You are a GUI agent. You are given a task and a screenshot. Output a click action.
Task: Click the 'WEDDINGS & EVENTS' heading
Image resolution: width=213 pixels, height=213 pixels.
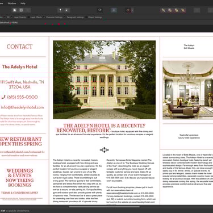(20, 173)
